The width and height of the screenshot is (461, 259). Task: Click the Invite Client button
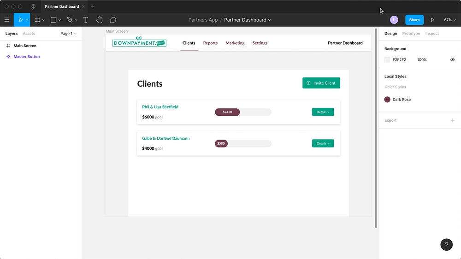pos(321,83)
